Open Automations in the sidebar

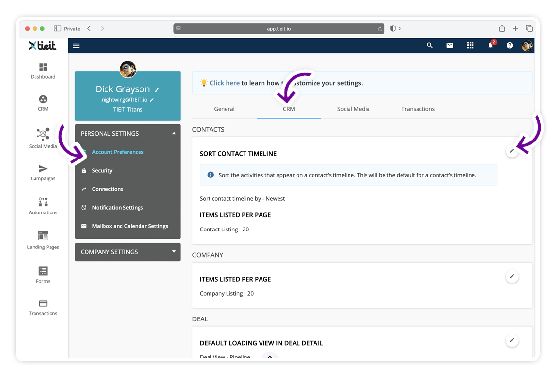point(43,207)
